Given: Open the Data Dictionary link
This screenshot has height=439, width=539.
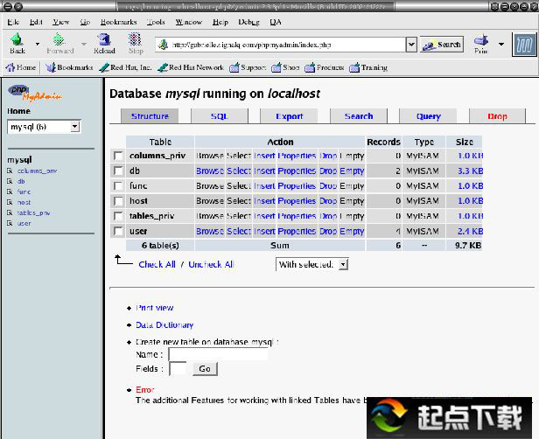Looking at the screenshot, I should point(164,325).
